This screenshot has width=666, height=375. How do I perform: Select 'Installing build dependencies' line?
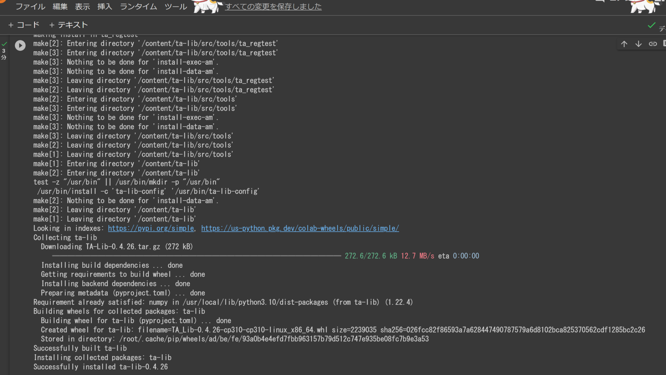(x=112, y=265)
